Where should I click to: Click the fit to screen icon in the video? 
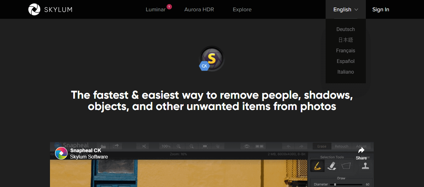click(x=205, y=146)
